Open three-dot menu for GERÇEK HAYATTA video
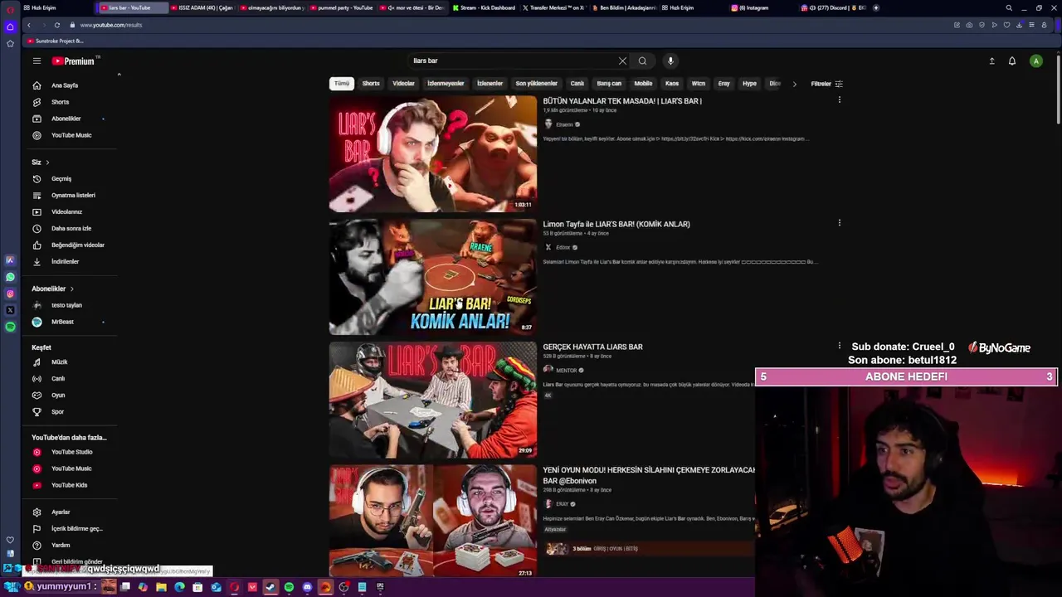Viewport: 1062px width, 597px height. point(839,346)
